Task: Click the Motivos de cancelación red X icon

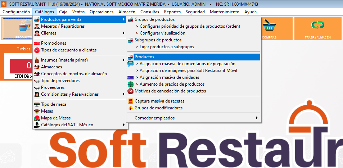Action: 130,91
